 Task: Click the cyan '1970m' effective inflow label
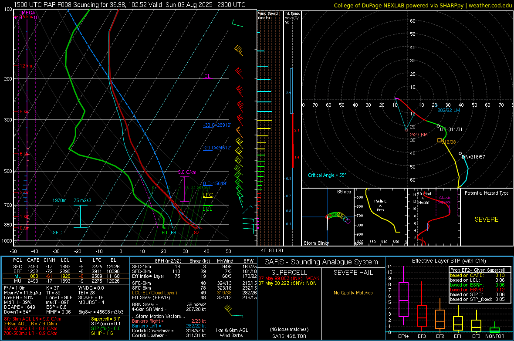click(x=59, y=200)
